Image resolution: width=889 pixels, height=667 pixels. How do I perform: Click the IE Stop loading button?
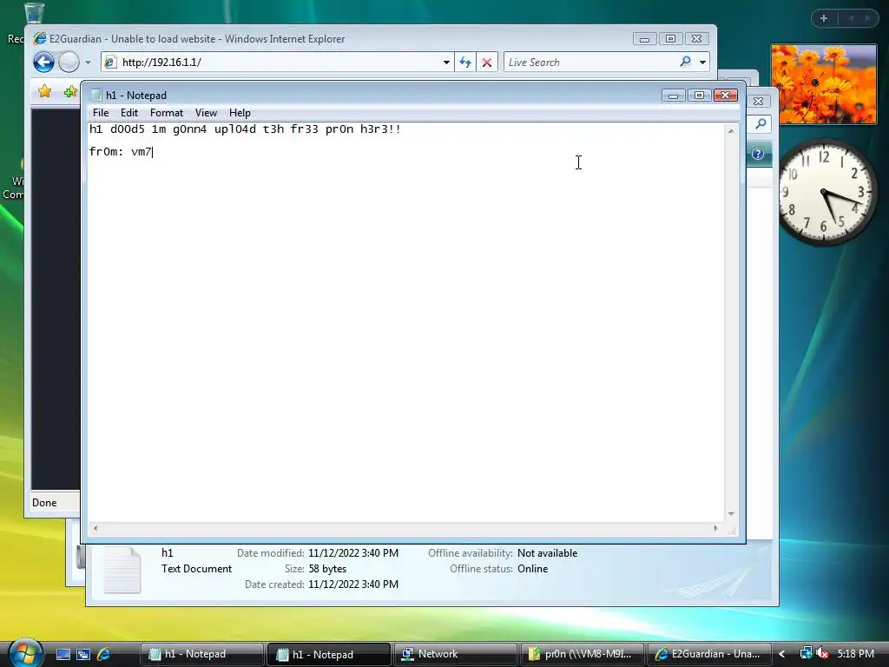[486, 62]
